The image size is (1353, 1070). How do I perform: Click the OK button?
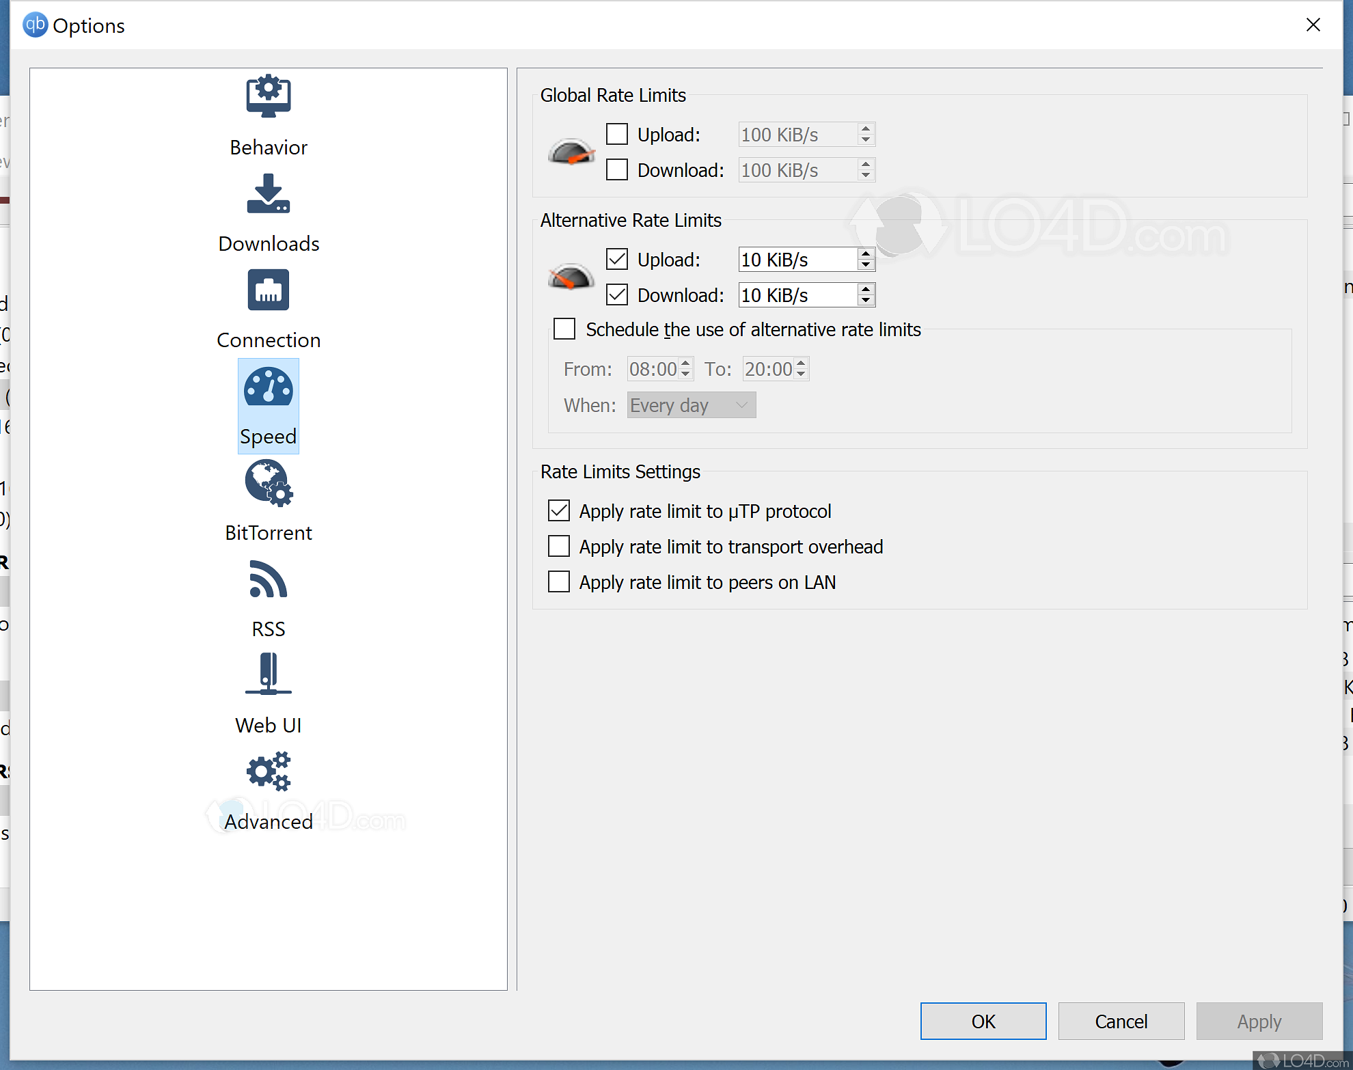(x=983, y=1021)
